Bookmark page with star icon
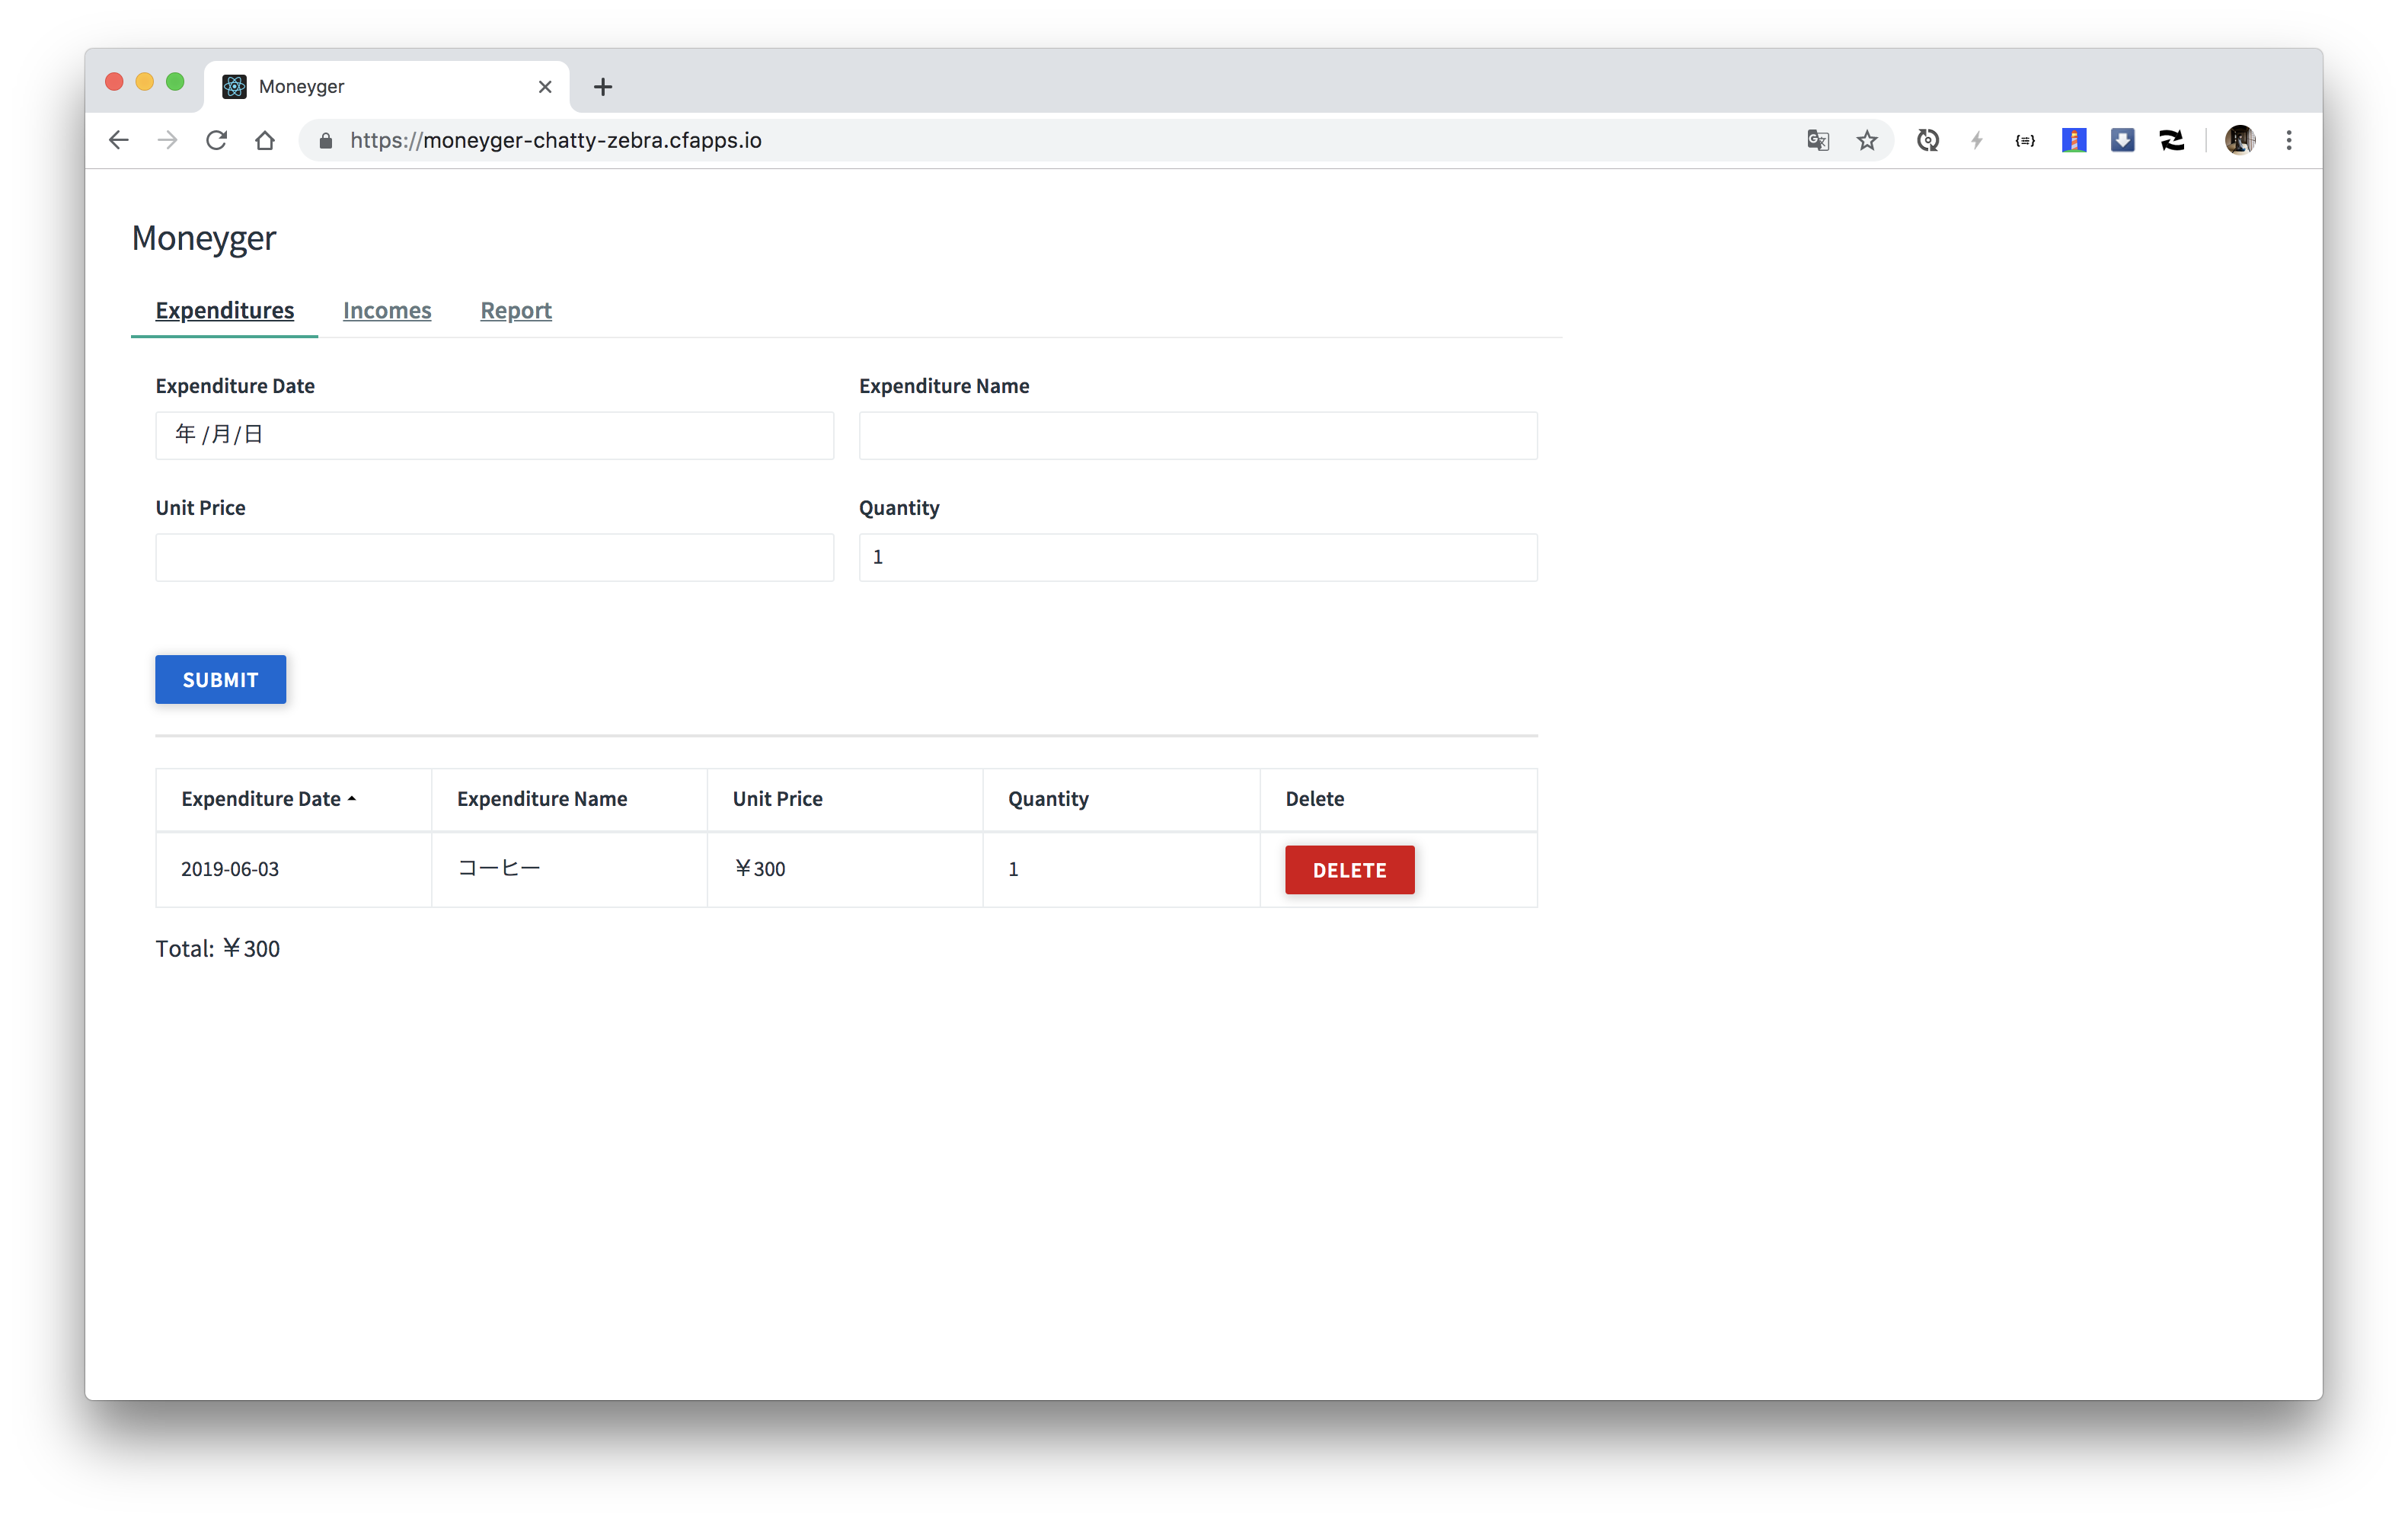This screenshot has width=2408, height=1522. 1866,140
